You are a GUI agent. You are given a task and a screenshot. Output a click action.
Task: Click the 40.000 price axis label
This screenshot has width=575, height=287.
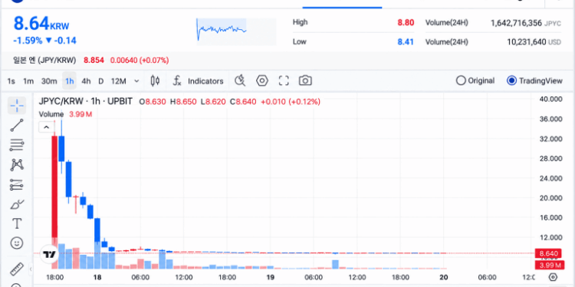coord(551,99)
